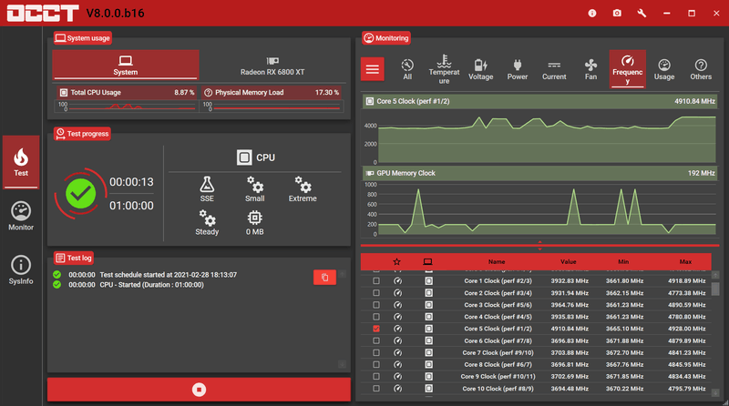Click the sensor table scroll down arrow
Viewport: 729px width, 406px height.
[x=715, y=393]
